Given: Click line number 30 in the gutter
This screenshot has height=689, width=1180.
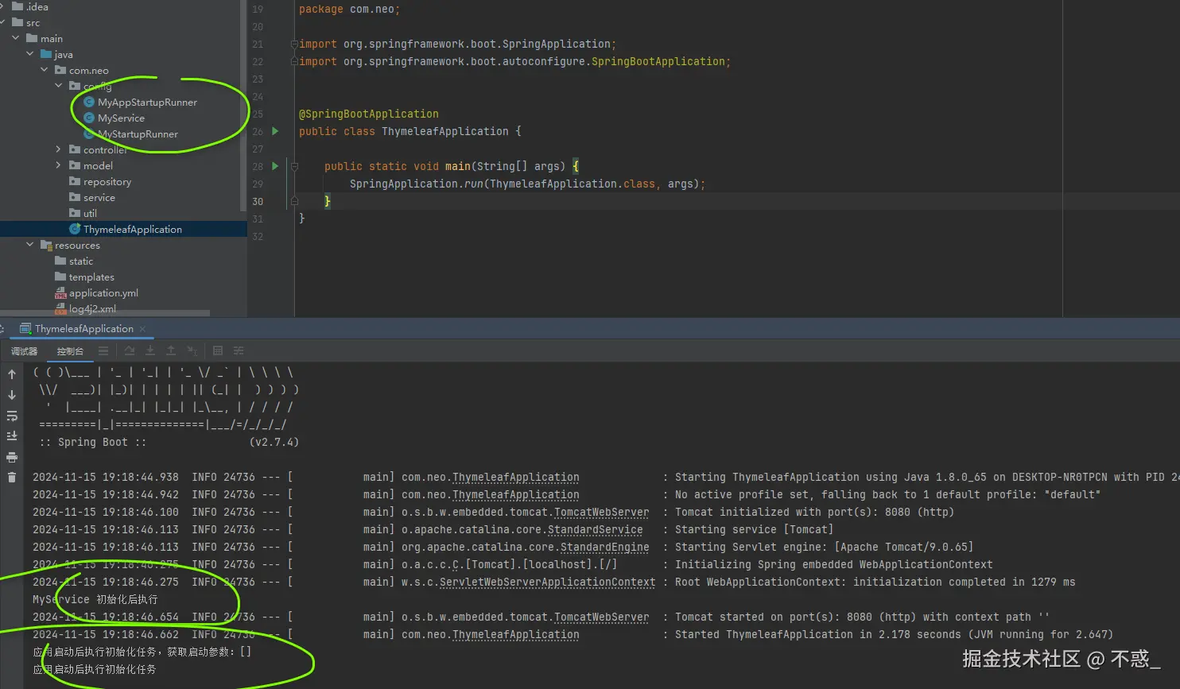Looking at the screenshot, I should coord(258,202).
